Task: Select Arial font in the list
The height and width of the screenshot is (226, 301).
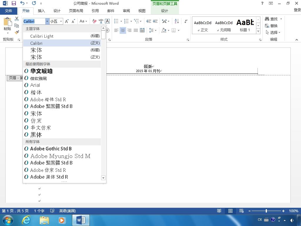Action: coord(62,85)
